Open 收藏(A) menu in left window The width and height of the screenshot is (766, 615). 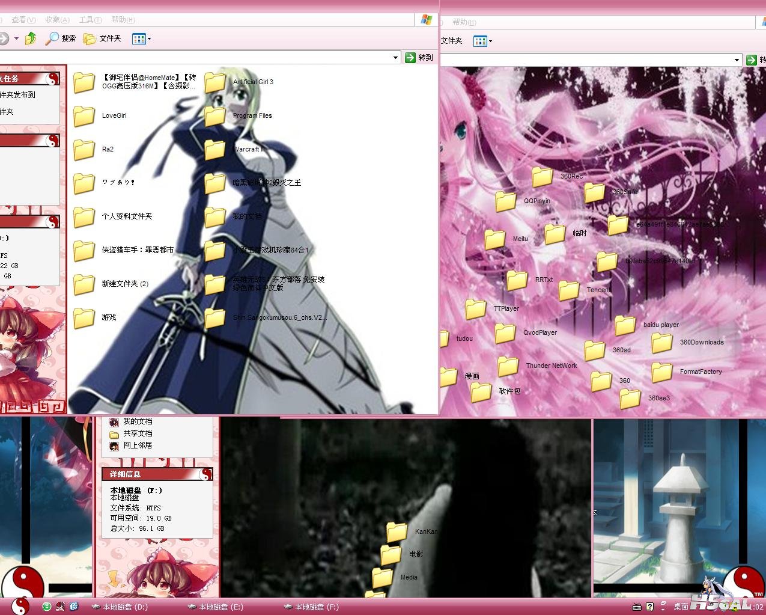coord(58,20)
